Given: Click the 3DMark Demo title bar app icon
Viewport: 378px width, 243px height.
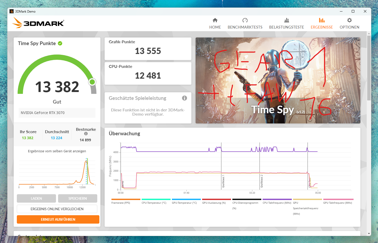Looking at the screenshot, I should point(12,11).
